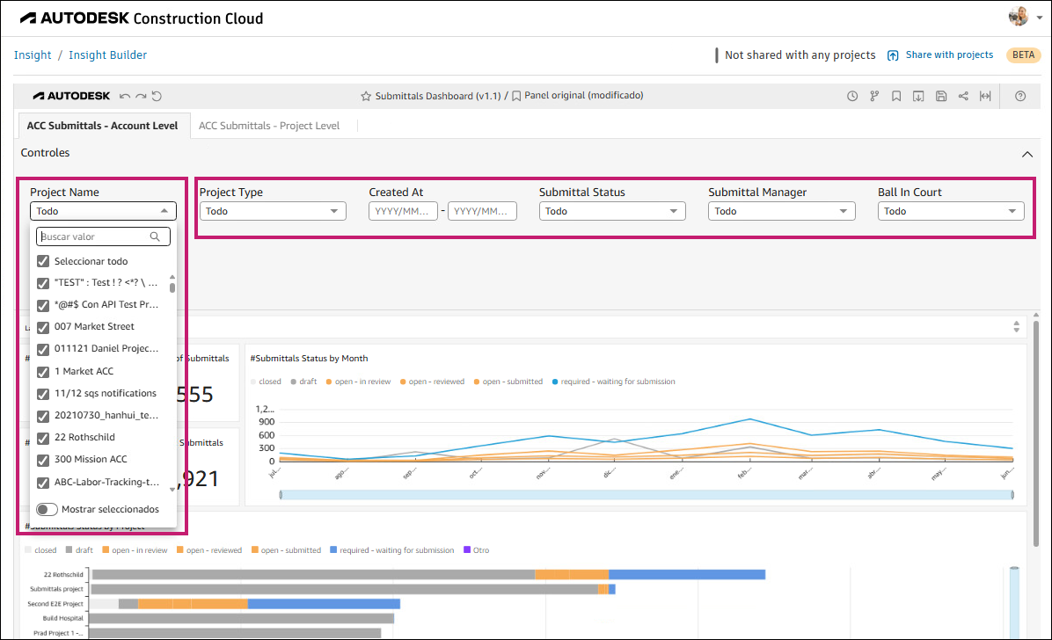Open the Submittal Status dropdown
The image size is (1052, 640).
(611, 210)
